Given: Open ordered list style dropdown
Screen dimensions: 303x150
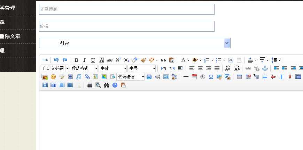Looking at the screenshot, I should click(x=212, y=60).
